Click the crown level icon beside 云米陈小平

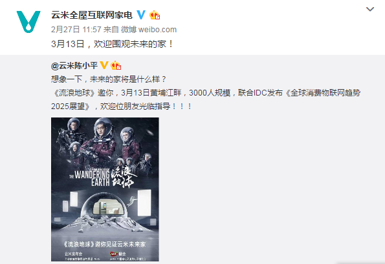coord(116,65)
